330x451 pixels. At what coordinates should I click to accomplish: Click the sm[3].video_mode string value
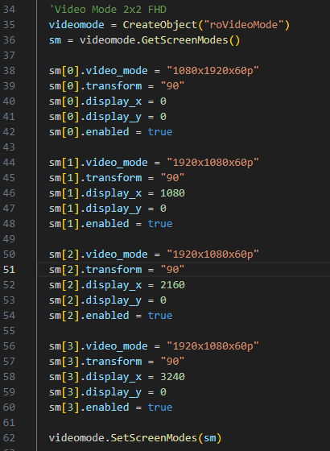tap(212, 346)
